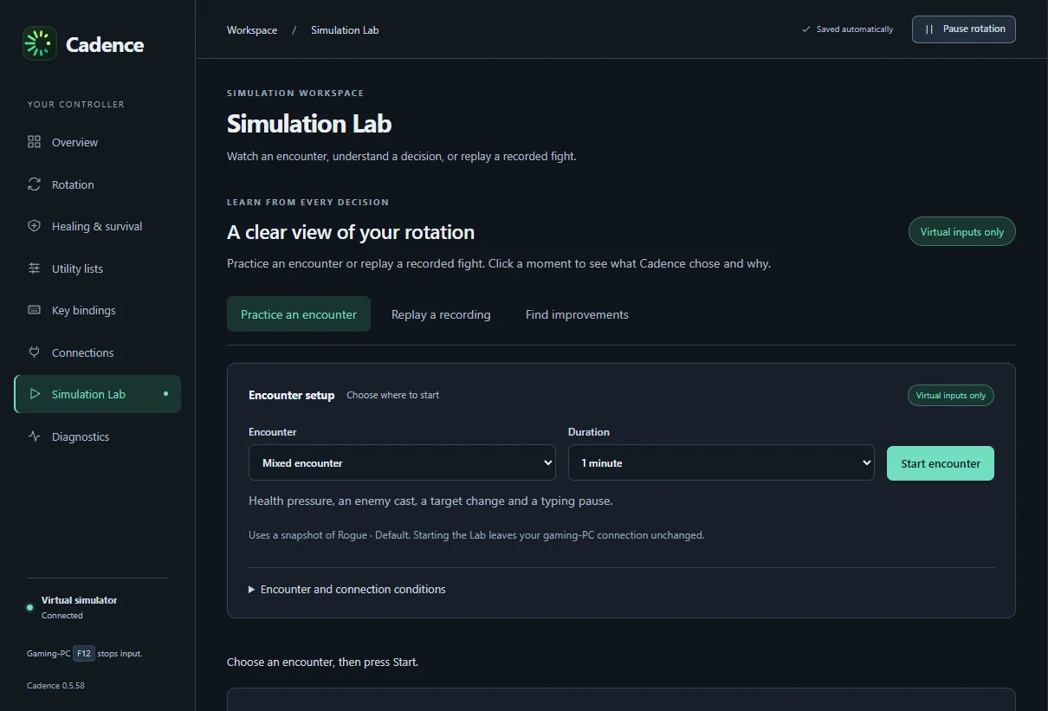This screenshot has width=1048, height=711.
Task: Click the Workspace breadcrumb link
Action: tap(252, 30)
